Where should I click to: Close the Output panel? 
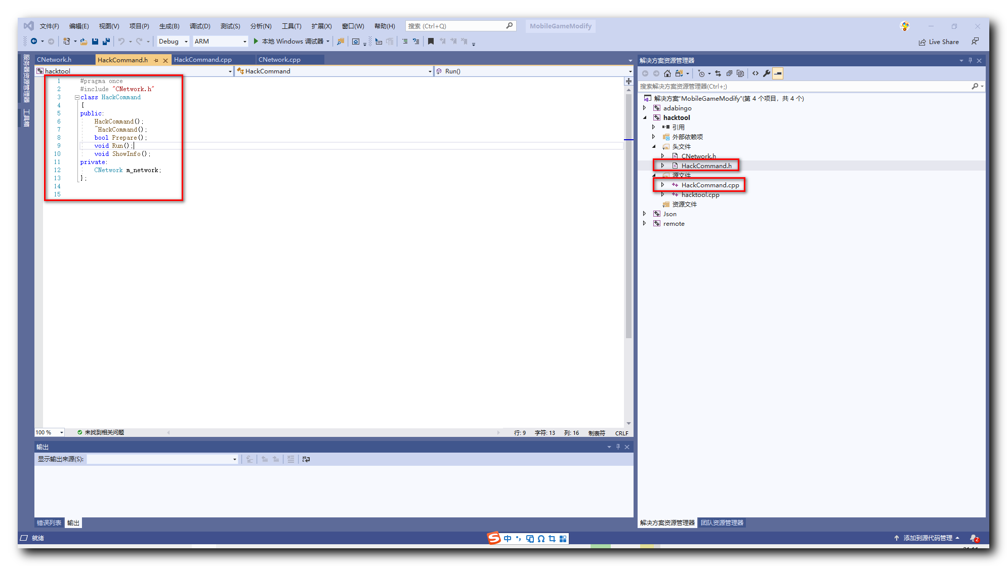point(627,447)
